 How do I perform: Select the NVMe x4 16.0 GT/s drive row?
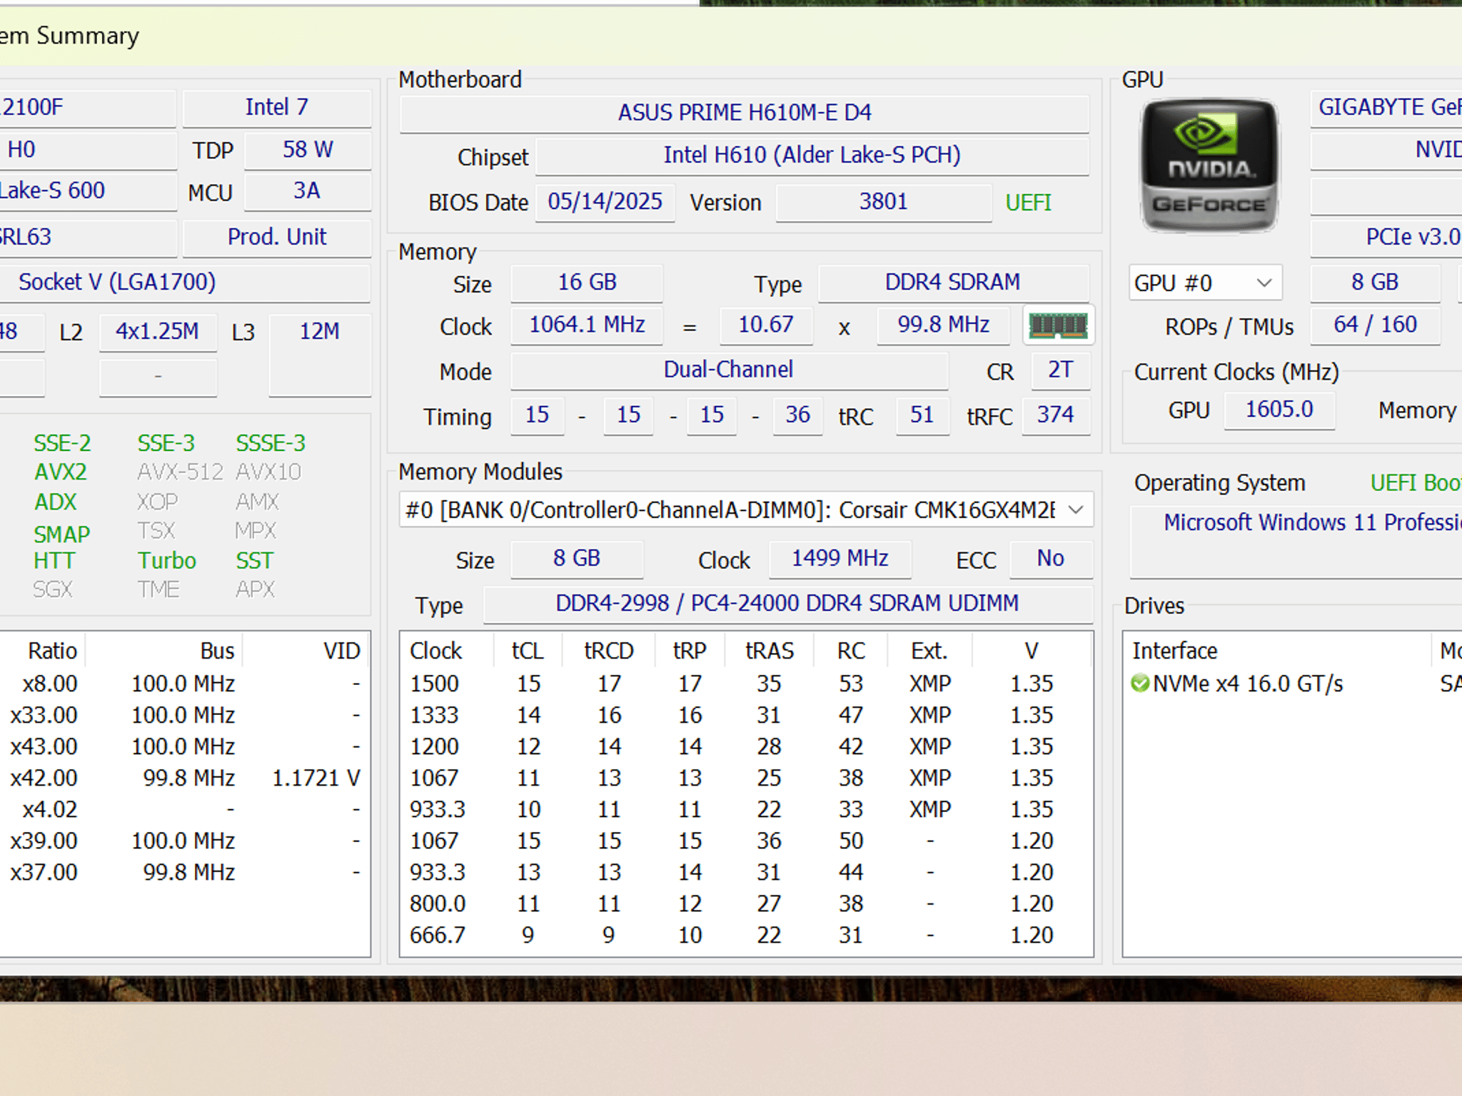(1293, 684)
